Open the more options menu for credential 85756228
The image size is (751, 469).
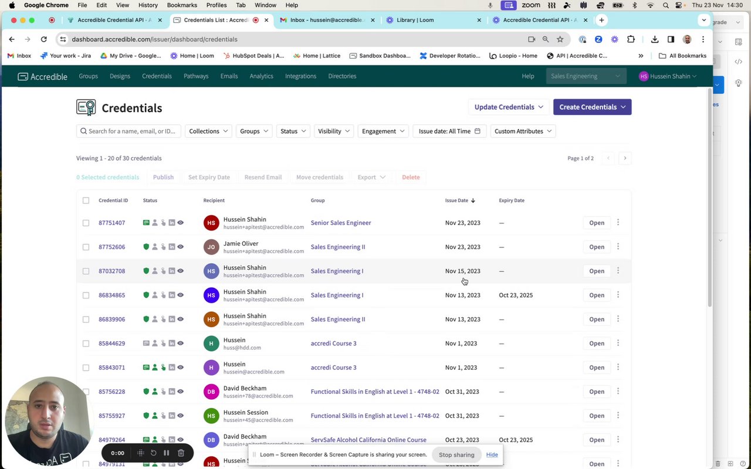click(618, 392)
